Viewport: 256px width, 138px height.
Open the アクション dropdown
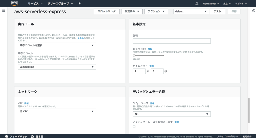[156, 11]
